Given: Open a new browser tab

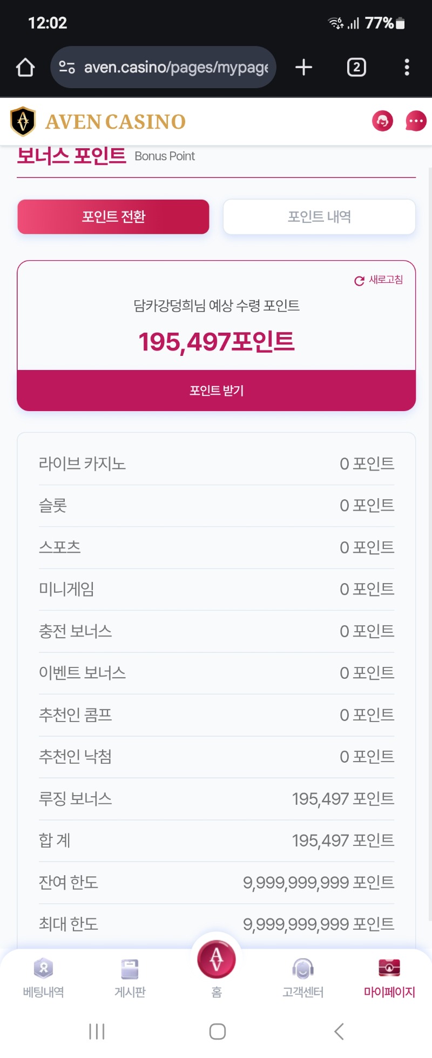Looking at the screenshot, I should coord(303,67).
